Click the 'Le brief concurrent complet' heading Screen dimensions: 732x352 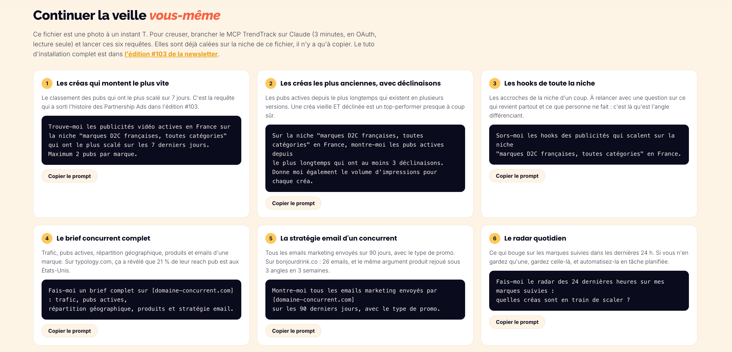103,239
